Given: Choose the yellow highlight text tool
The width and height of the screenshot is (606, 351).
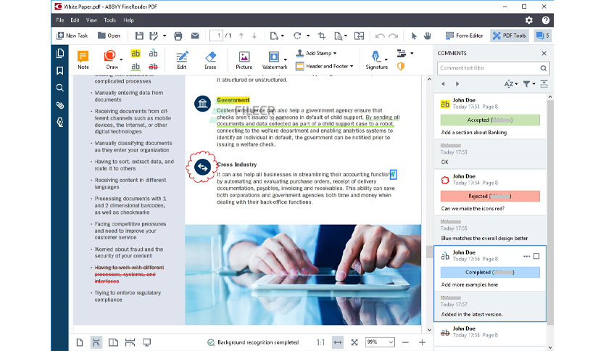Looking at the screenshot, I should [136, 54].
